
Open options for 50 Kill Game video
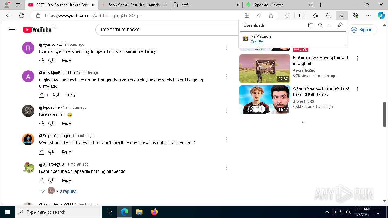pyautogui.click(x=358, y=89)
